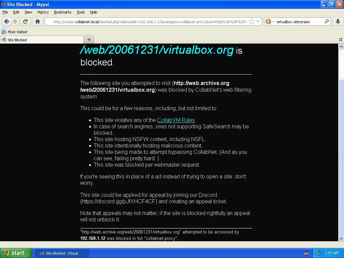Open the tab groups grid icon
This screenshot has width=344, height=258.
pyautogui.click(x=341, y=40)
